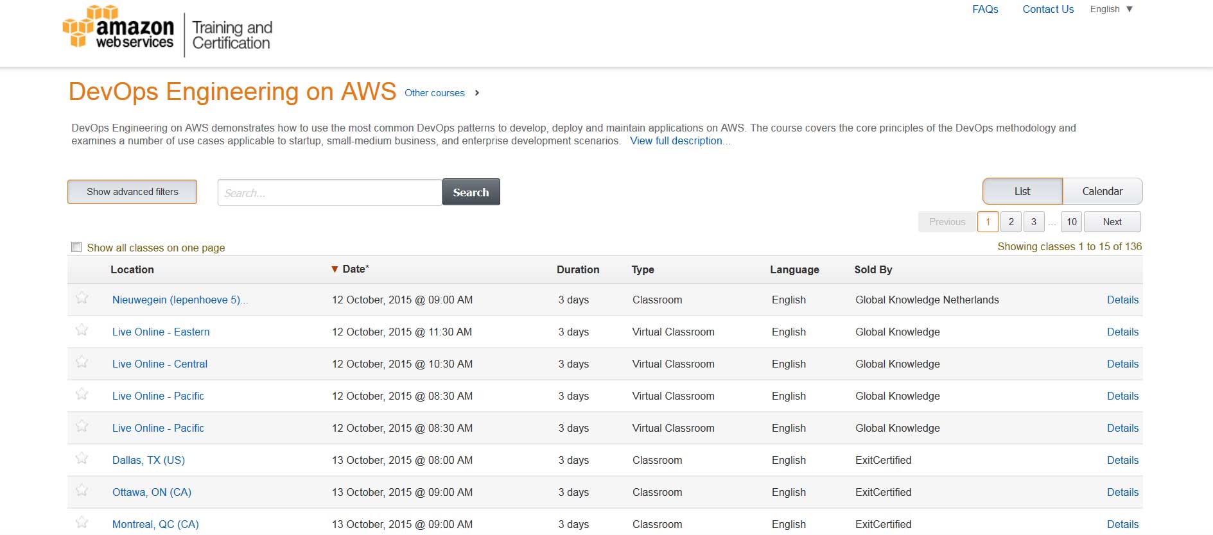Click Classroom type in the Nieuwegein row

coord(657,300)
